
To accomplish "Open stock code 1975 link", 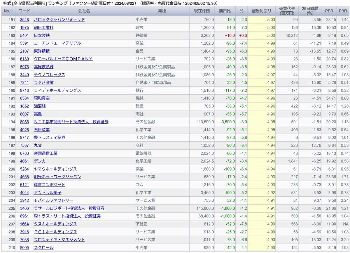I will pos(24,27).
